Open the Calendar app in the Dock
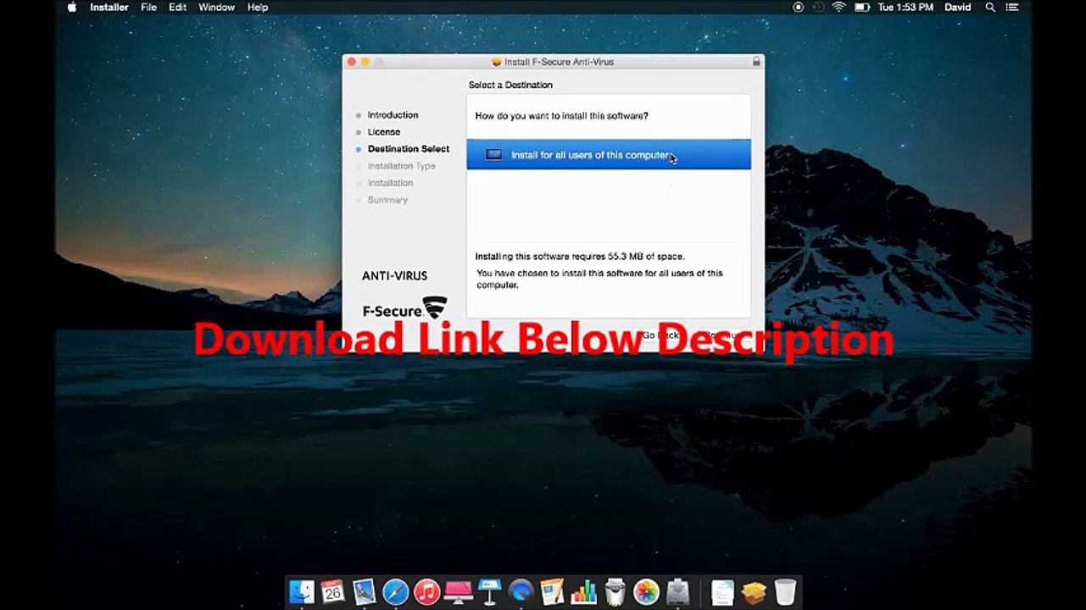The width and height of the screenshot is (1086, 610). pos(332,591)
